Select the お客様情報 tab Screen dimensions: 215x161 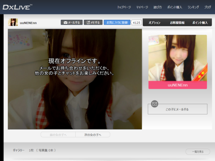pyautogui.click(x=177, y=22)
